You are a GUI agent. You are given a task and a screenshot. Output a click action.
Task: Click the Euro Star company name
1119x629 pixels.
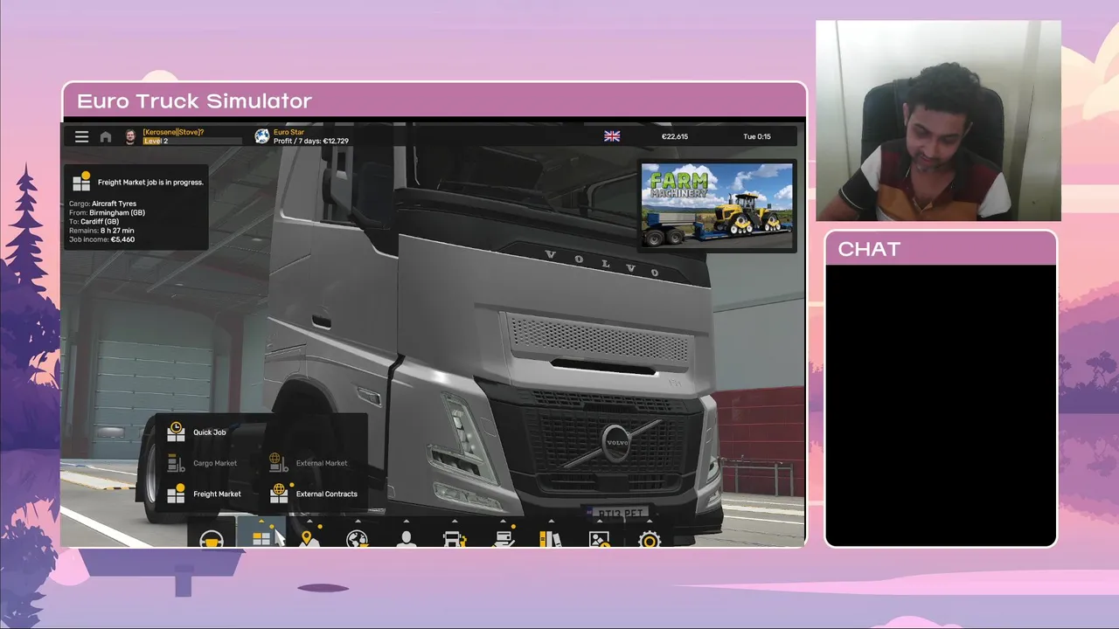pos(288,132)
